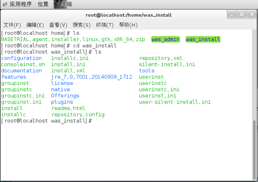This screenshot has height=182, width=258.
Task: Click the BASETRIAL.agent.installer zip filename
Action: (x=73, y=39)
